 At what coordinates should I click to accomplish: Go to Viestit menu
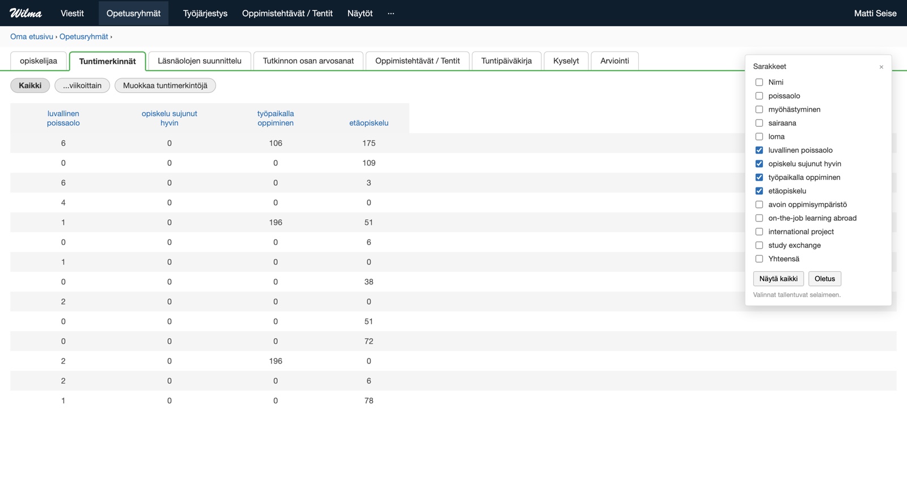click(72, 13)
